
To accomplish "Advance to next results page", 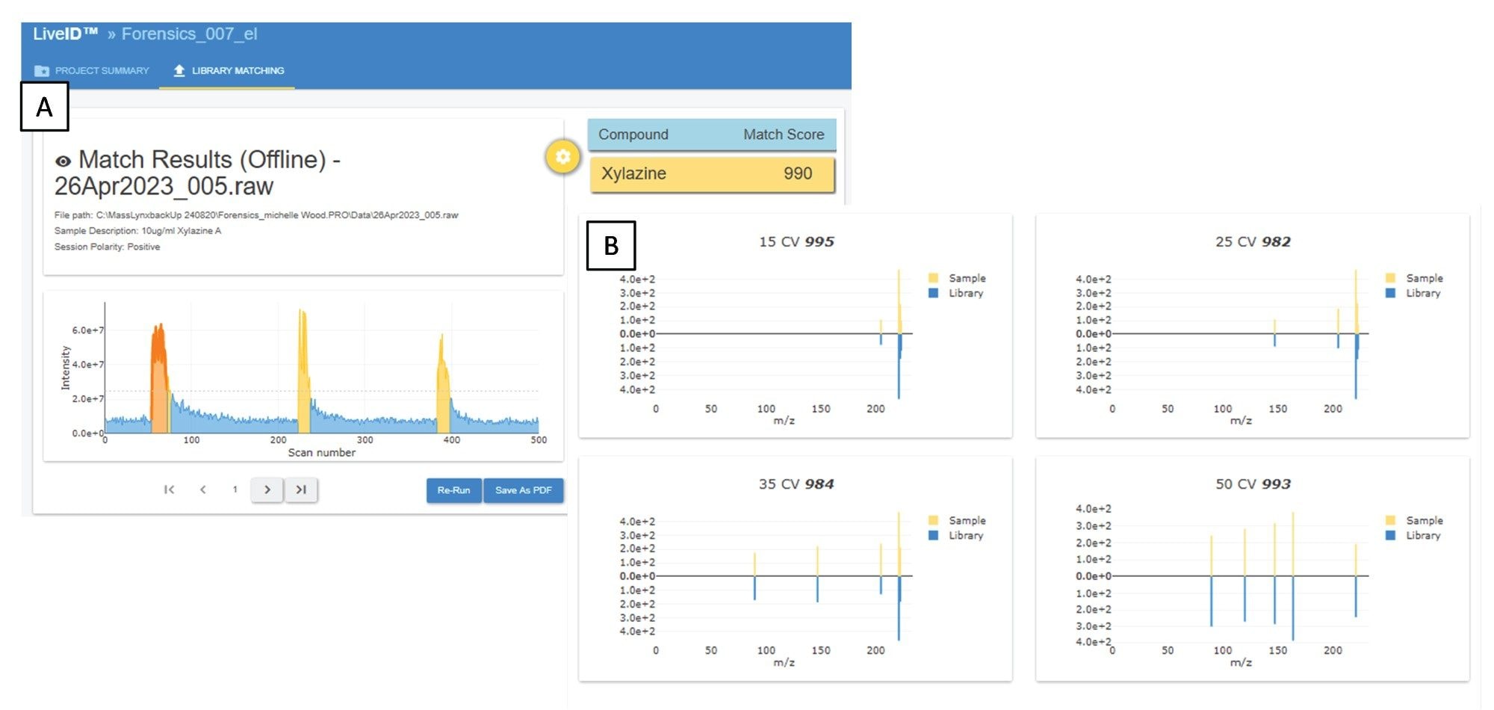I will pyautogui.click(x=267, y=490).
